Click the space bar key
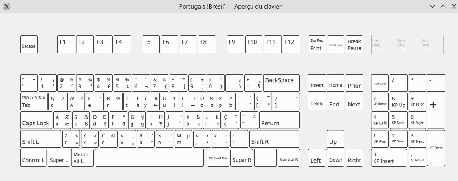Screen dimensions: 458x181 click(x=149, y=158)
